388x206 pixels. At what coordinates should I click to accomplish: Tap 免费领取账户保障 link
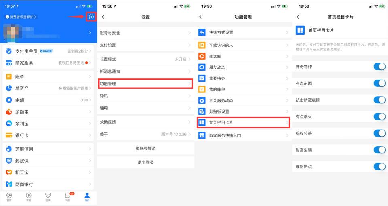74,88
